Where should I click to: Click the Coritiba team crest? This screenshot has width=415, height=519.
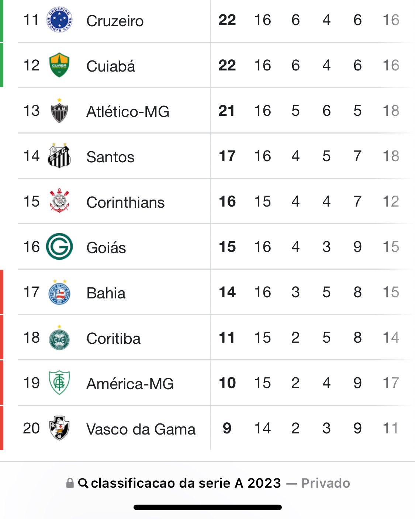click(59, 338)
